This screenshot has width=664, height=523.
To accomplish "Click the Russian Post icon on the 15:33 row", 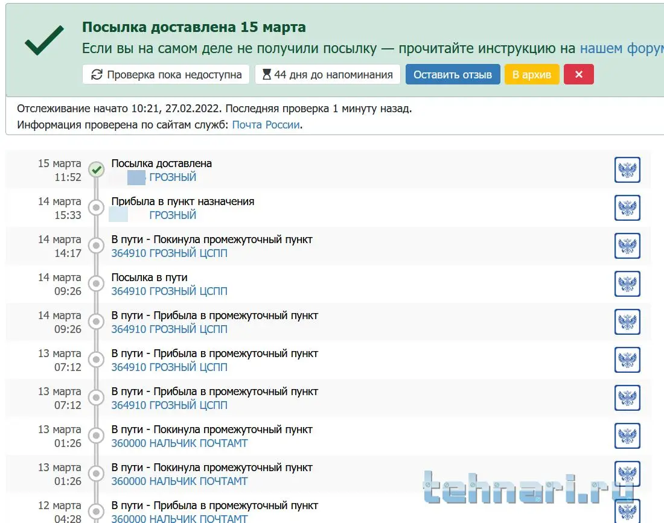I will (x=627, y=208).
